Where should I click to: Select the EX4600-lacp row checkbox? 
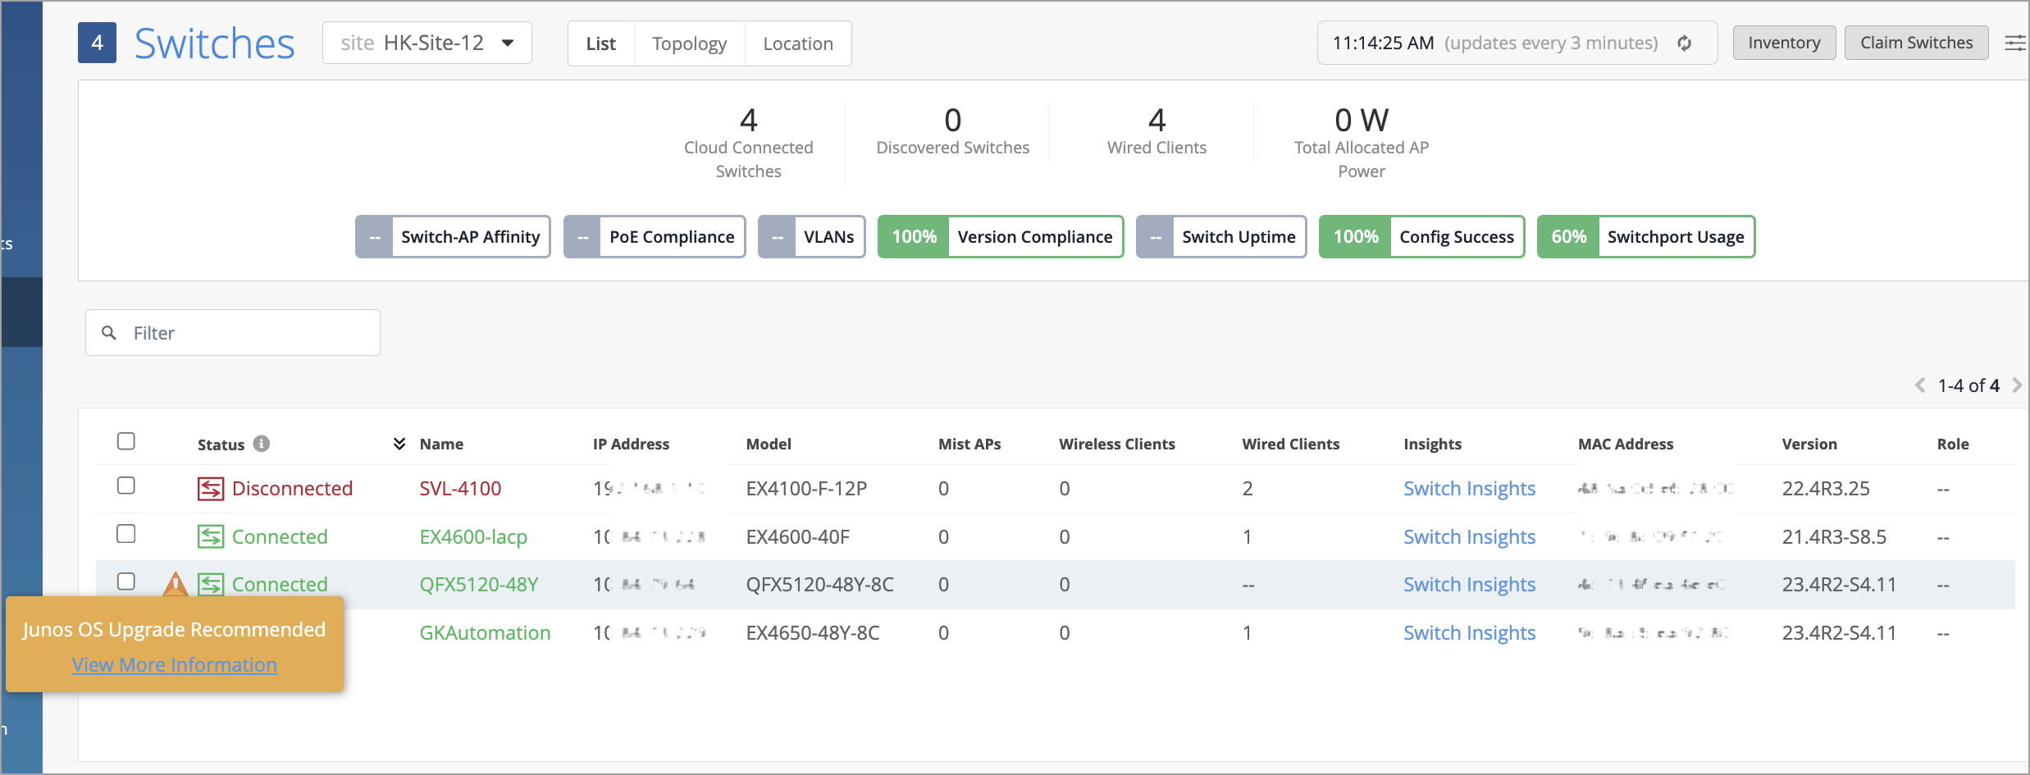(126, 534)
